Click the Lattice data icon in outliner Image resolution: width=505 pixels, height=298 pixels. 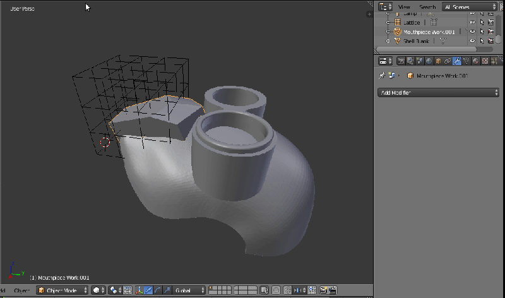coord(434,22)
